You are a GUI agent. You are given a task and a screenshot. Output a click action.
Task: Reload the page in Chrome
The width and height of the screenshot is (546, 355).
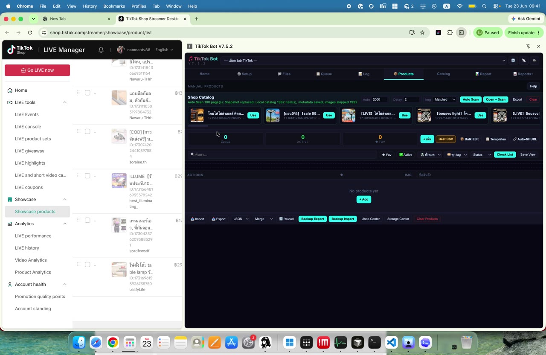pos(30,32)
